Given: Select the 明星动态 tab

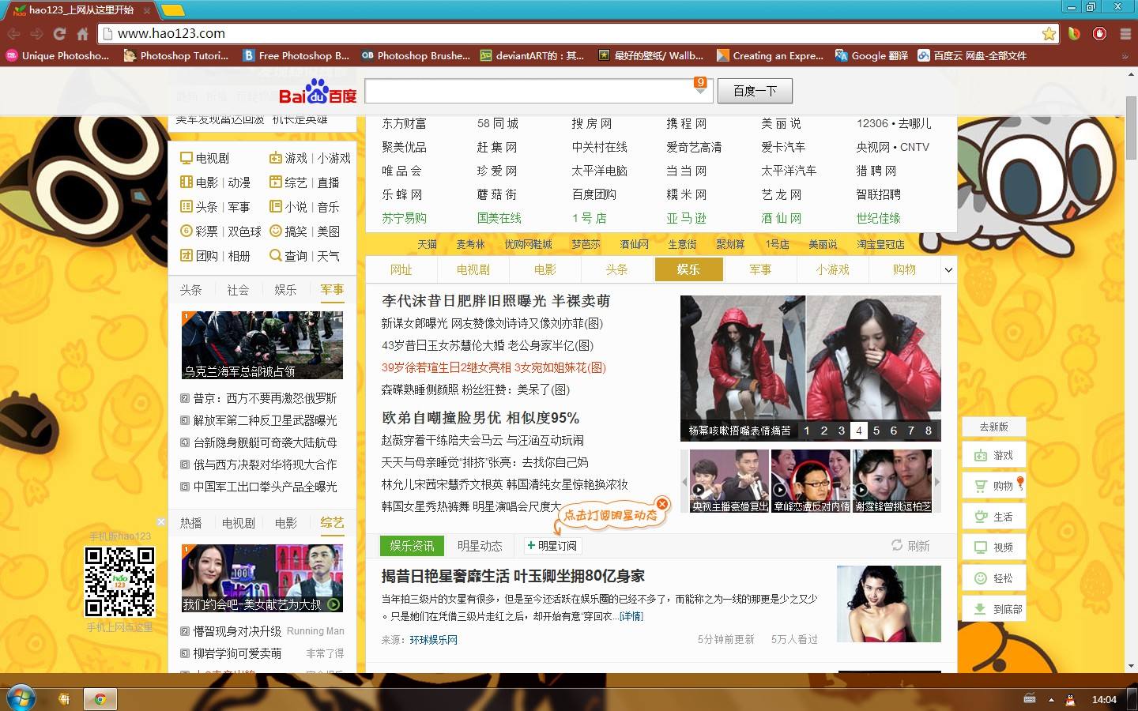Looking at the screenshot, I should [480, 546].
